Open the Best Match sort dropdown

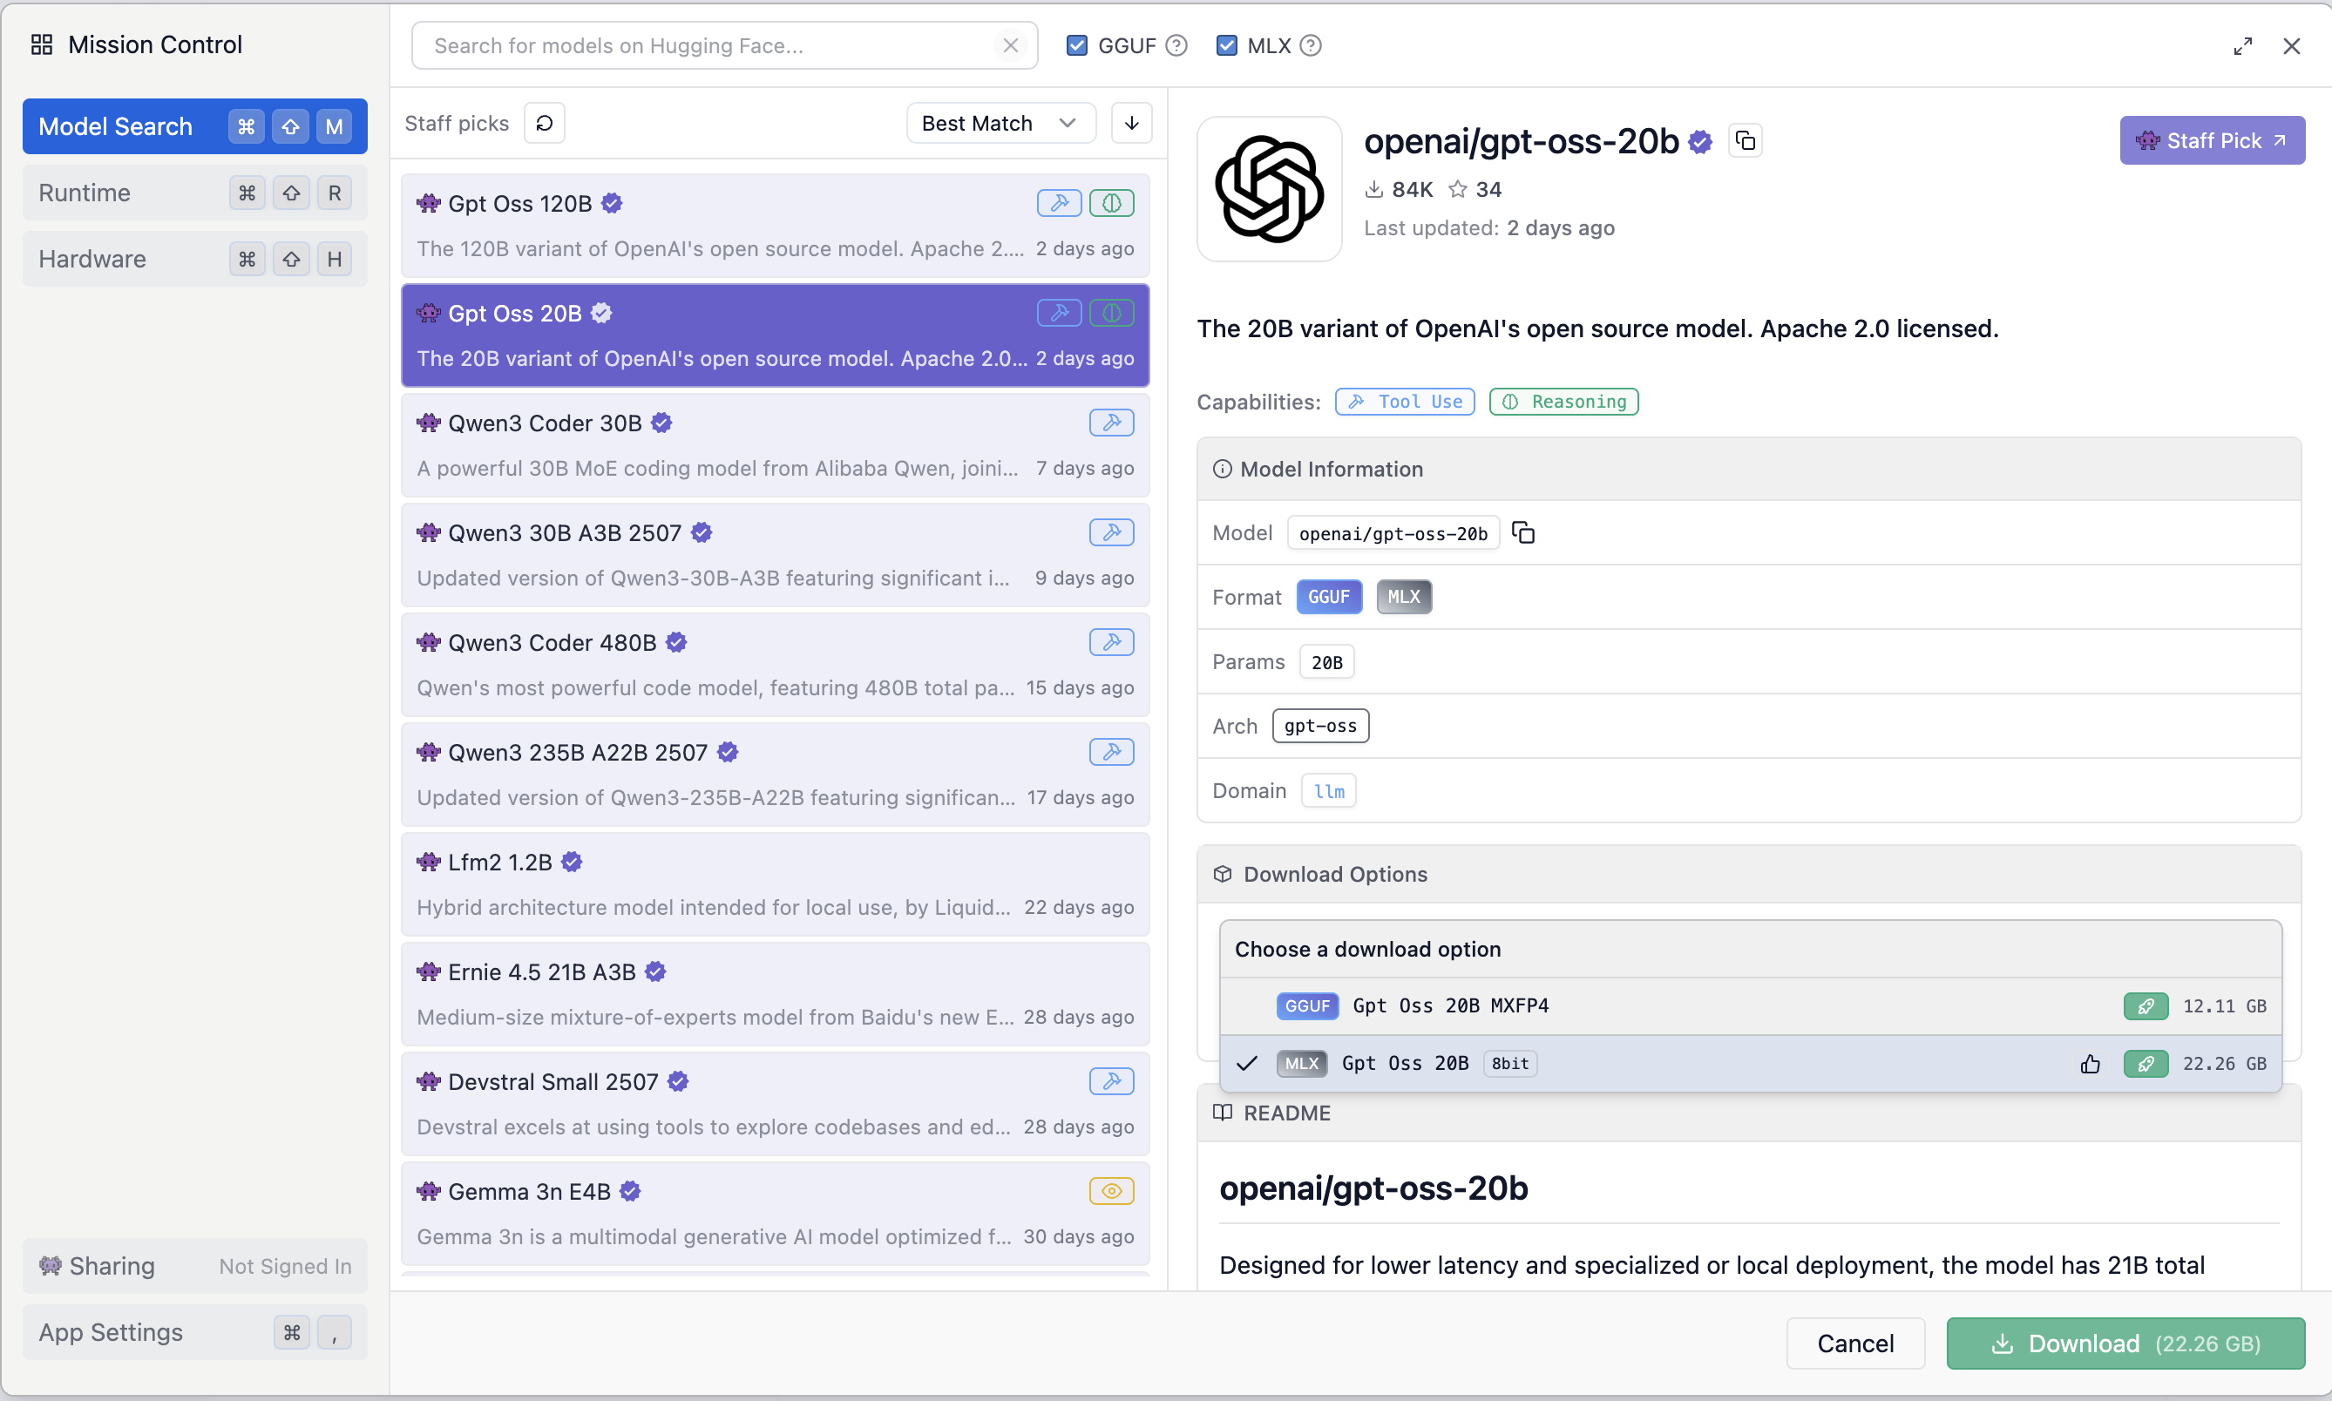point(1000,123)
